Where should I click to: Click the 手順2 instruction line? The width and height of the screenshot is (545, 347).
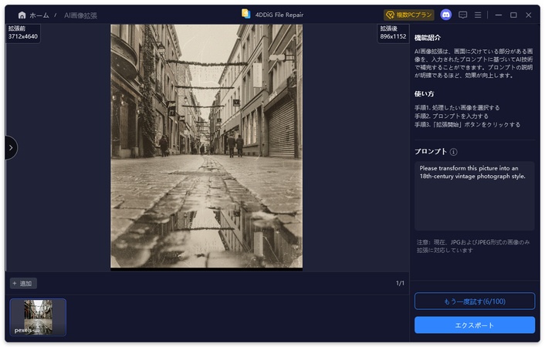pyautogui.click(x=451, y=116)
